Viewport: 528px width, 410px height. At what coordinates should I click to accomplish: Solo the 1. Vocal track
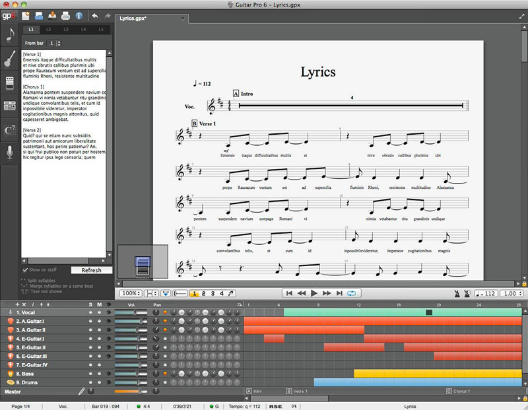(90, 312)
